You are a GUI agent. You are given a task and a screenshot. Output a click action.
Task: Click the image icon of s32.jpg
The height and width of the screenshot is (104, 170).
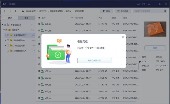(42, 71)
